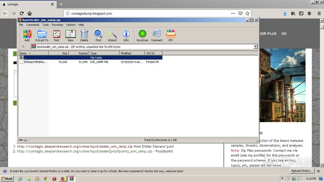Select the parent folder '..' row
Screen dimensions: 324x182
pos(90,58)
